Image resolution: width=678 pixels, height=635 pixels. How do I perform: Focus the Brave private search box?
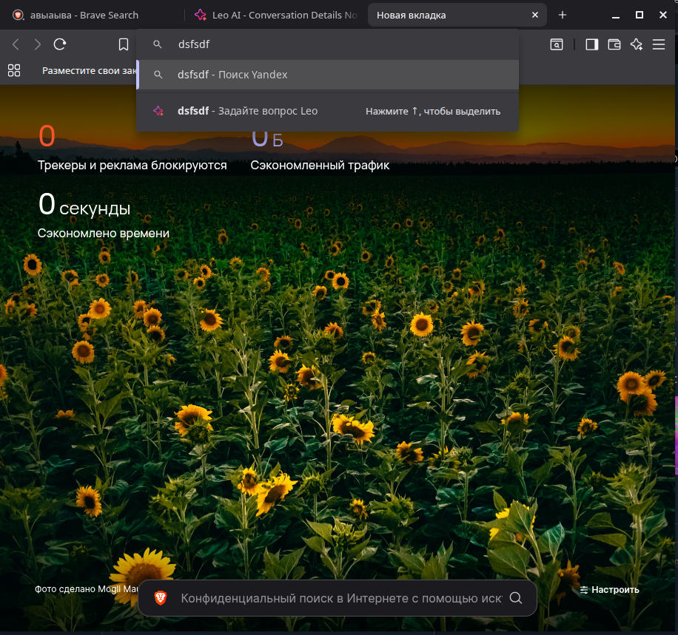coord(338,598)
